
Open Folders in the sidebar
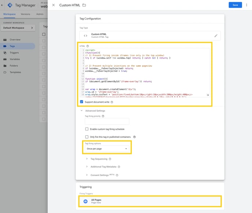tap(14, 66)
